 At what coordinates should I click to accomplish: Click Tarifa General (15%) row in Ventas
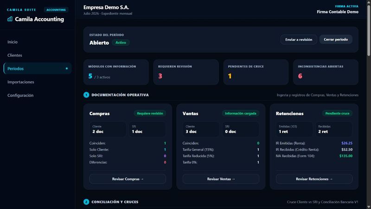(x=221, y=150)
